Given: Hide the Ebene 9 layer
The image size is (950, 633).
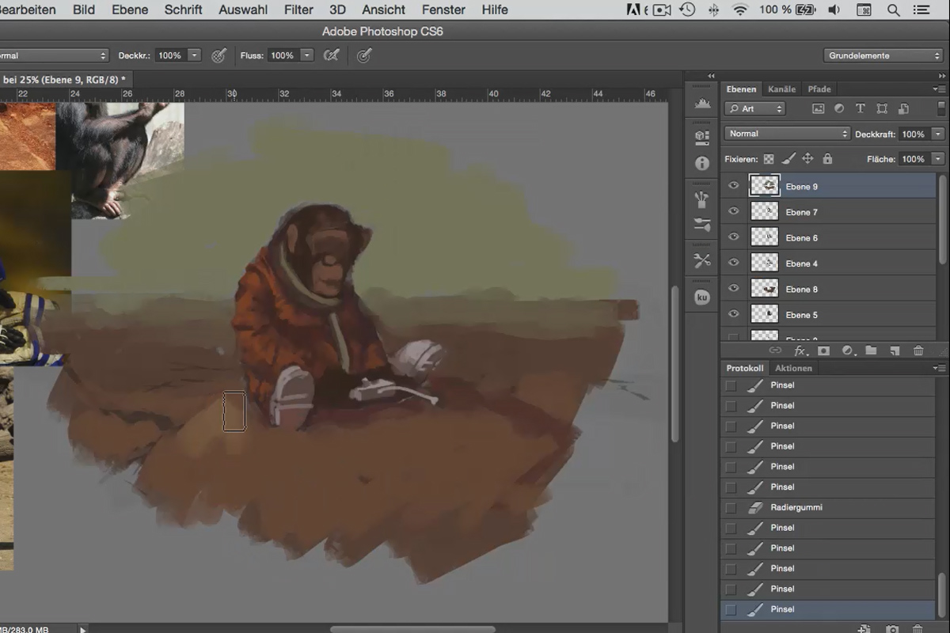Looking at the screenshot, I should tap(734, 187).
